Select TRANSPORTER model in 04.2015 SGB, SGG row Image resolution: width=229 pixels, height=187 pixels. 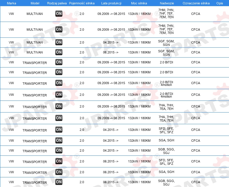pyautogui.click(x=35, y=151)
